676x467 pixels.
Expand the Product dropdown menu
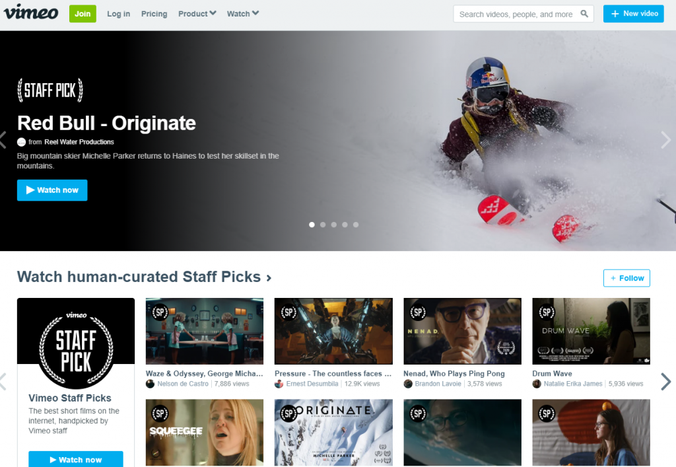click(x=197, y=14)
